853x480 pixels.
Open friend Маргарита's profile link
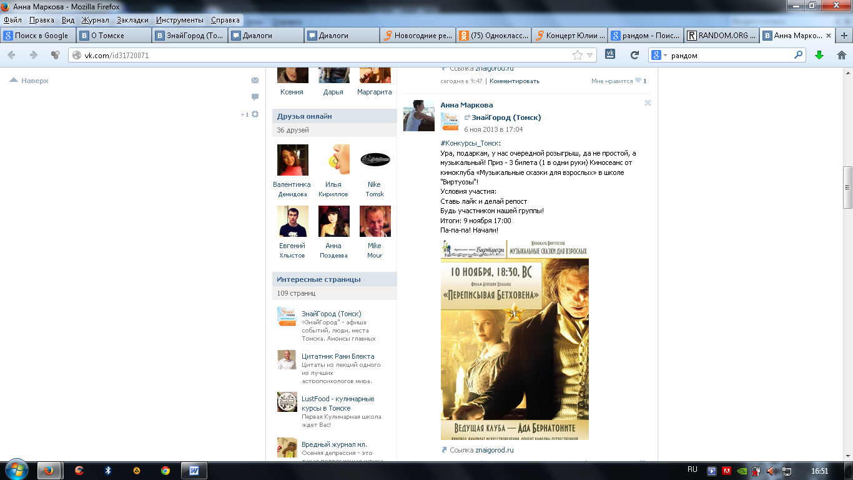[375, 92]
